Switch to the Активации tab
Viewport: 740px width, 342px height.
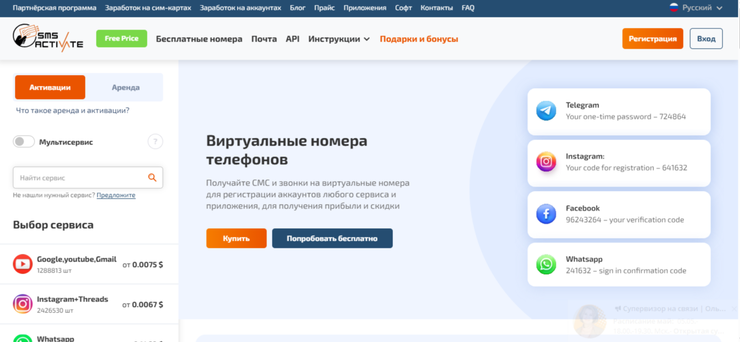50,87
